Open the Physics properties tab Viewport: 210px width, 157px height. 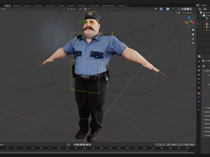[199, 97]
